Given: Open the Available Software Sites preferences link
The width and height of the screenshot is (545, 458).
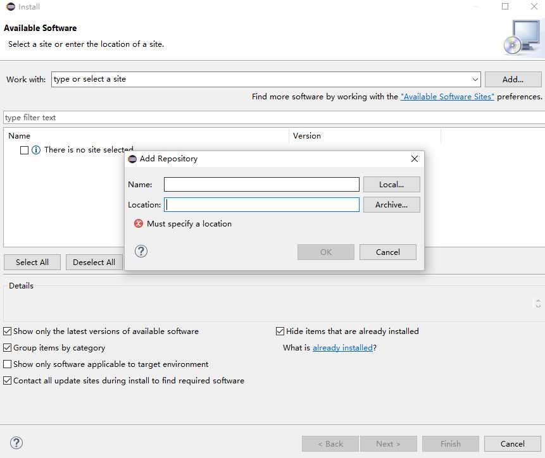Looking at the screenshot, I should pos(447,97).
